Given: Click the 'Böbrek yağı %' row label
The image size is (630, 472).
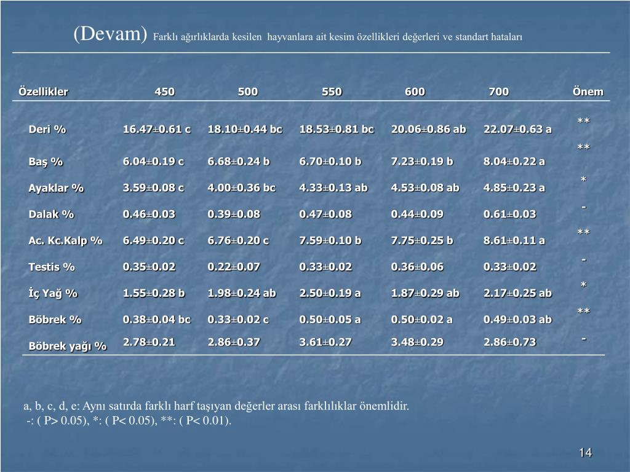Looking at the screenshot, I should (68, 346).
